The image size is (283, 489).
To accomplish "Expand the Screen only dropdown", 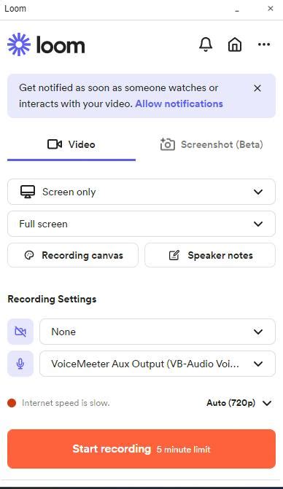I will (x=141, y=192).
